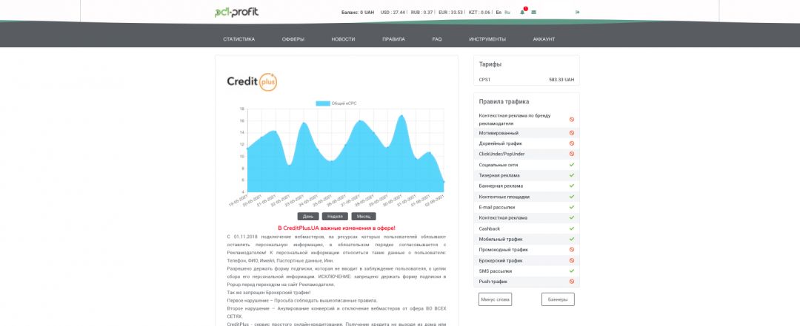The width and height of the screenshot is (800, 326).
Task: Click the pdl-profit logo
Action: 237,12
